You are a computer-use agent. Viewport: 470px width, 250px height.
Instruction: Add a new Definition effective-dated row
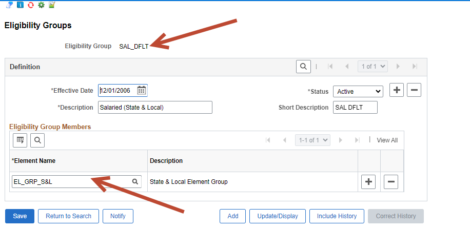(x=397, y=90)
